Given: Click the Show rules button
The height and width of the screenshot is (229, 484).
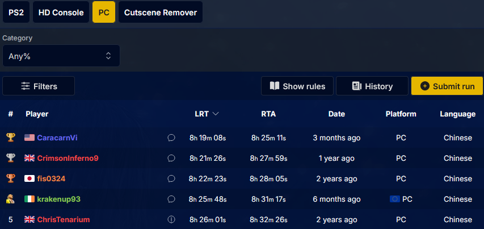Looking at the screenshot, I should (297, 86).
